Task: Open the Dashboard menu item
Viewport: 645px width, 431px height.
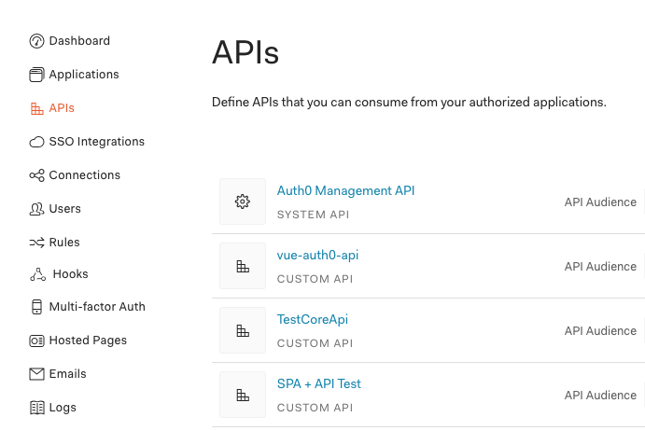Action: click(x=79, y=41)
